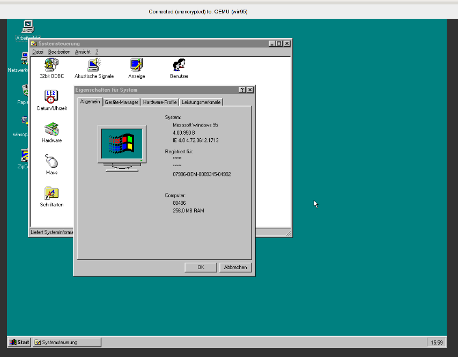
Task: Open the Hardware wizard icon
Action: (x=51, y=132)
